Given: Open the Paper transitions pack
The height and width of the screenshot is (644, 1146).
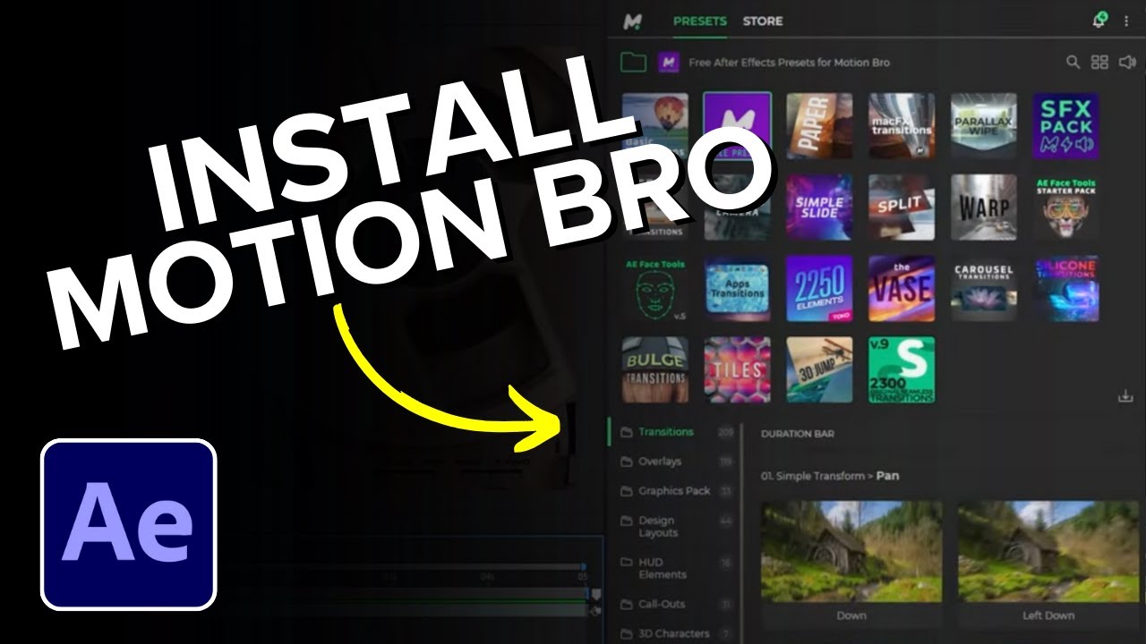Looking at the screenshot, I should 819,126.
